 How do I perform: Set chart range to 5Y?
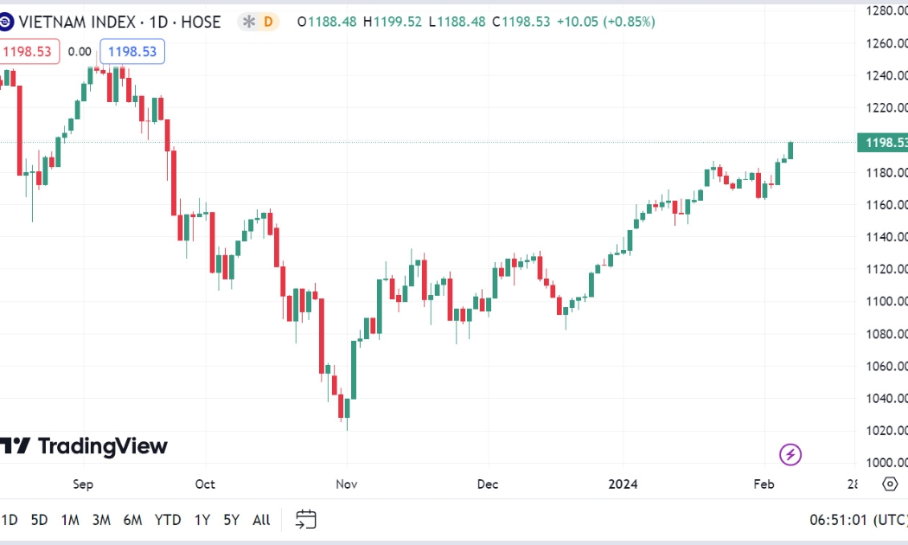point(232,520)
